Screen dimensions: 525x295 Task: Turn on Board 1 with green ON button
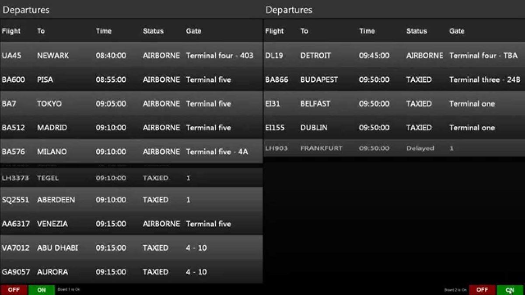pyautogui.click(x=42, y=290)
